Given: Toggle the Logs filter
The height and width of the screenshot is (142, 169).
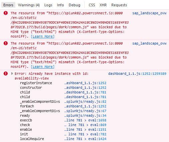Looking at the screenshot, I should click(48, 5).
